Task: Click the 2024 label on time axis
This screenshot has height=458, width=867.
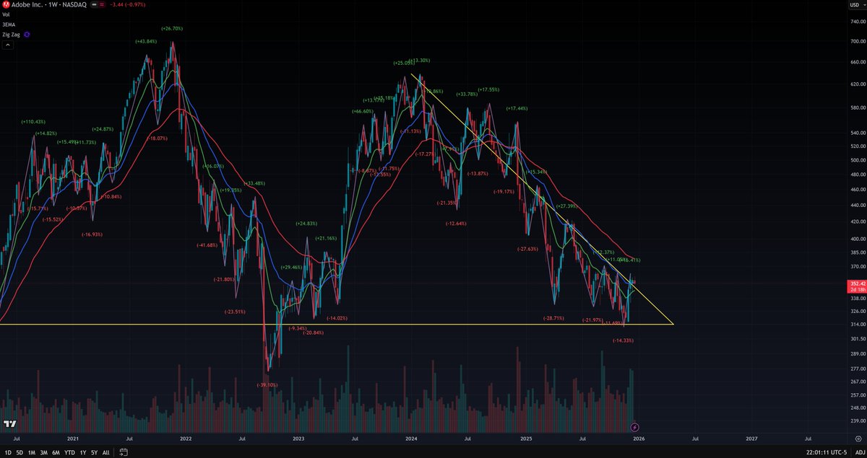Action: [411, 438]
